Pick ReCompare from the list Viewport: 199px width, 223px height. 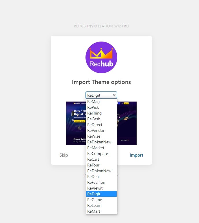tap(101, 153)
